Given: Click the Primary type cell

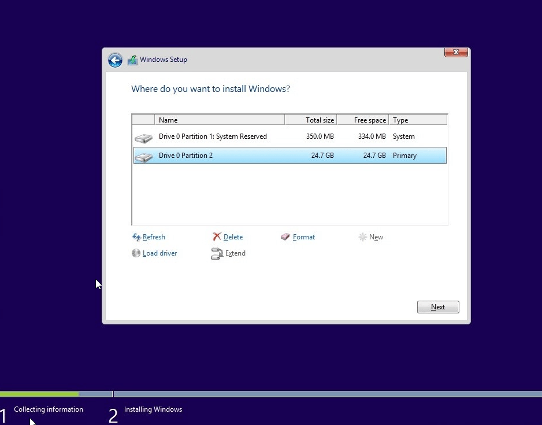Looking at the screenshot, I should [404, 156].
